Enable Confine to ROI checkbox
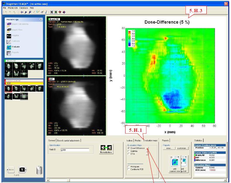The height and width of the screenshot is (183, 231). [129, 169]
